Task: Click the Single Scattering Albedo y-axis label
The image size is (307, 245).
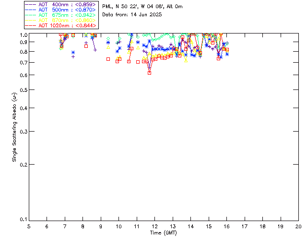Action: 15,127
